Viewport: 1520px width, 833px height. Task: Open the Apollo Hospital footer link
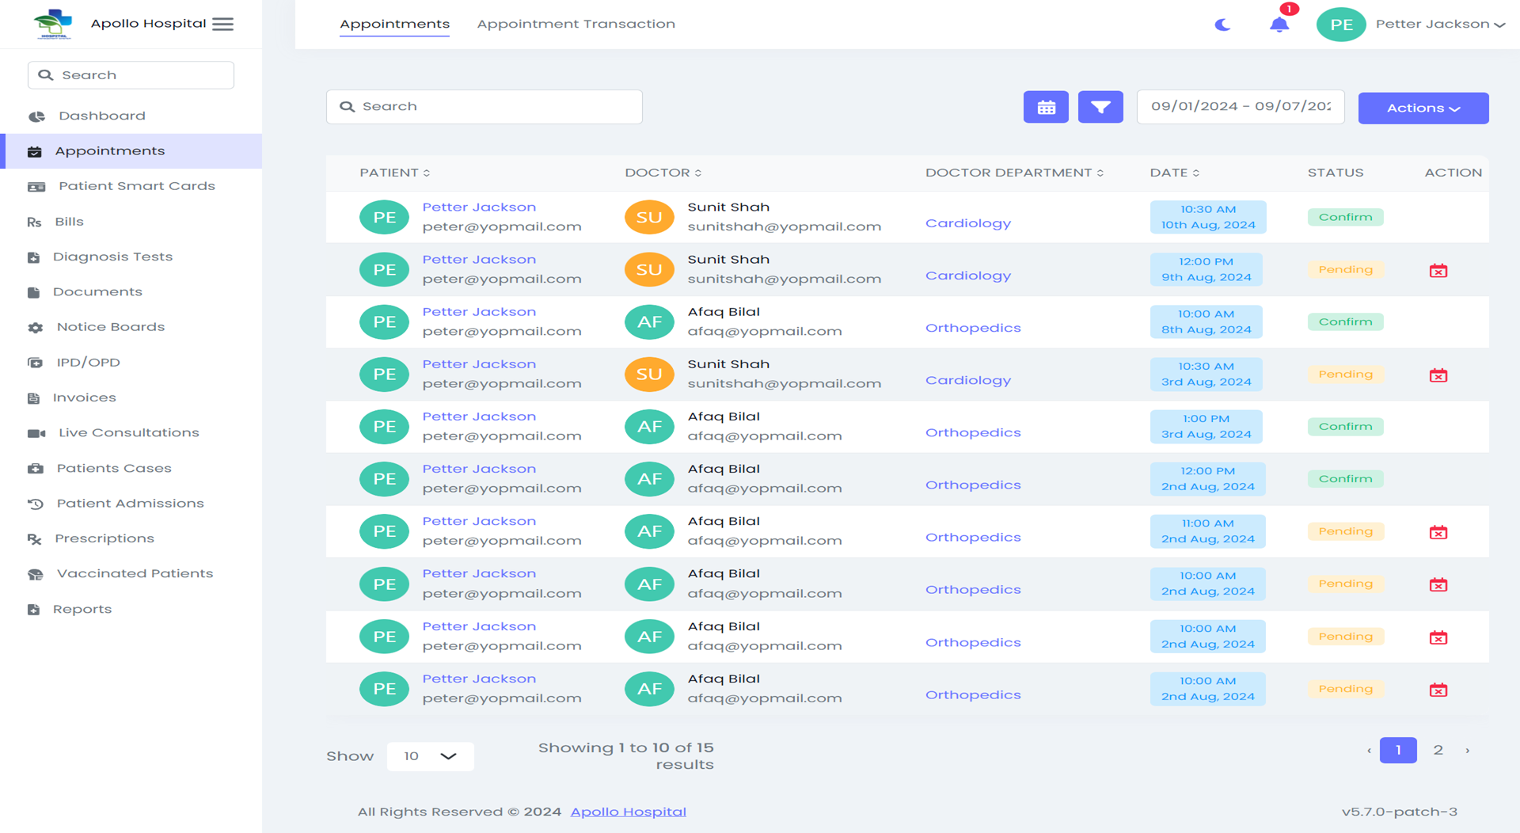(628, 811)
